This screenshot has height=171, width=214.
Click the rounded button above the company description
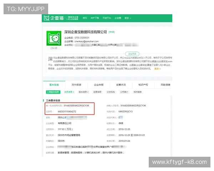pyautogui.click(x=132, y=54)
